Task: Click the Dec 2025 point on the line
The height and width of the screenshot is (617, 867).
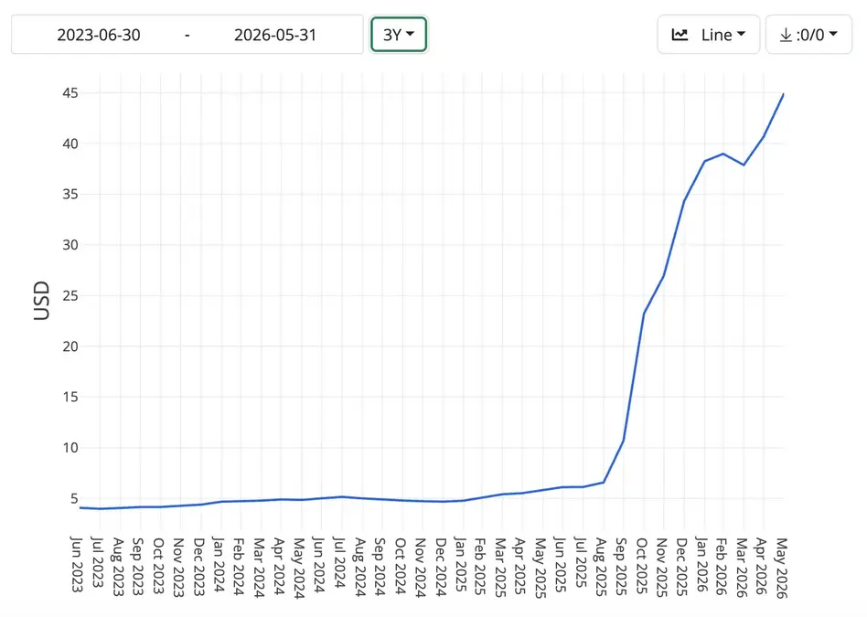Action: coord(684,201)
